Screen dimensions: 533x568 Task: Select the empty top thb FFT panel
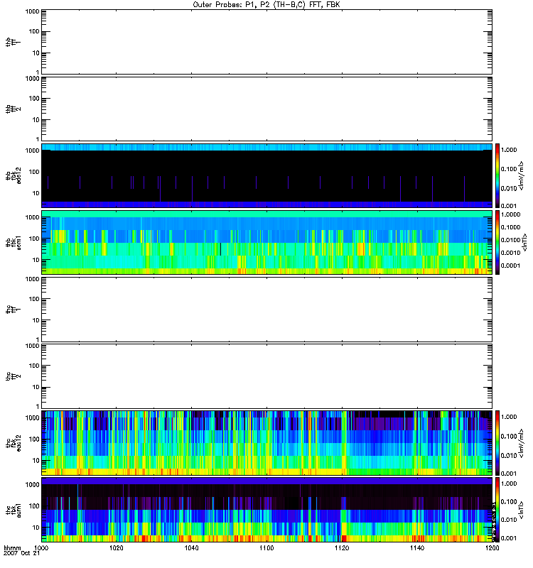coord(266,41)
